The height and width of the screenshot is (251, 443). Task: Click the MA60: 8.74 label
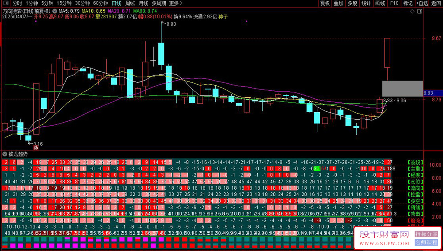(145, 11)
